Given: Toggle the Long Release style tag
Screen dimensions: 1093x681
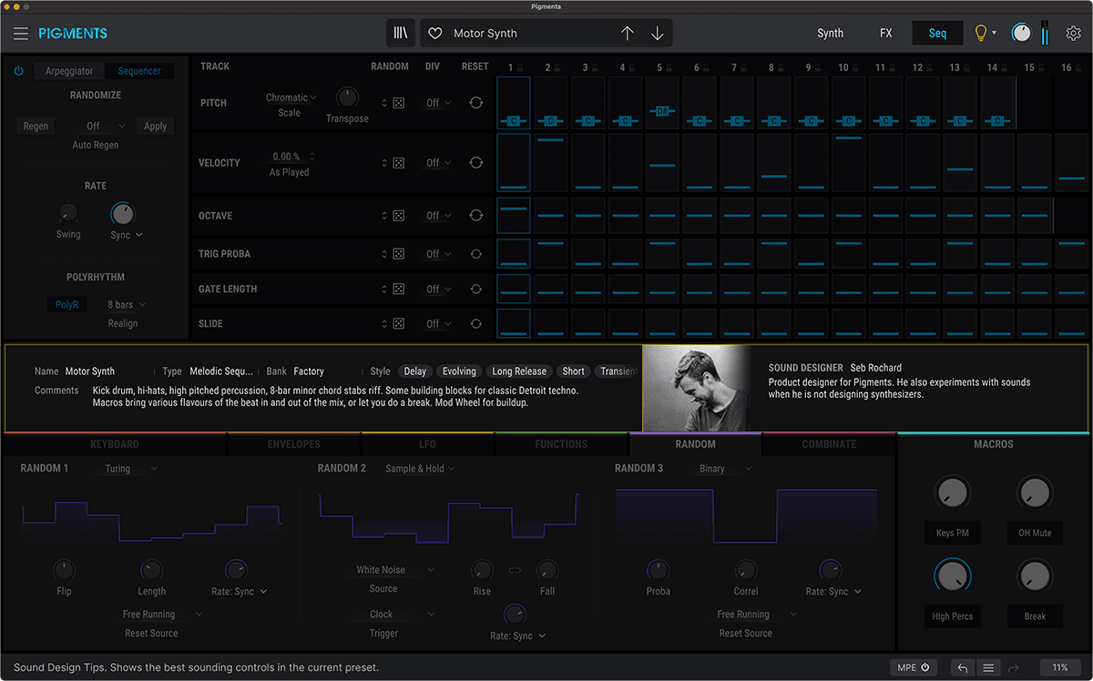Looking at the screenshot, I should click(519, 371).
